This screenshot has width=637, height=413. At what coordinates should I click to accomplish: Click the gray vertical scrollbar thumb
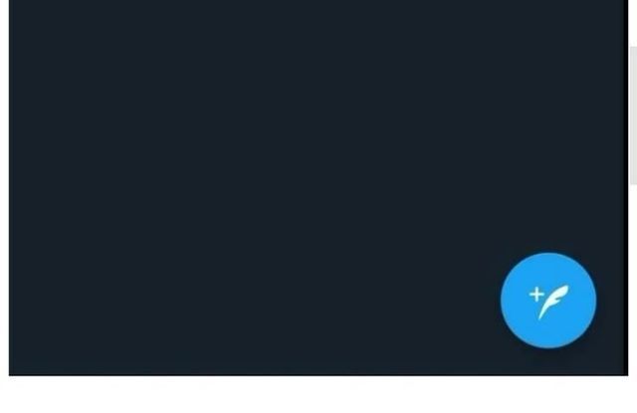tap(633, 115)
